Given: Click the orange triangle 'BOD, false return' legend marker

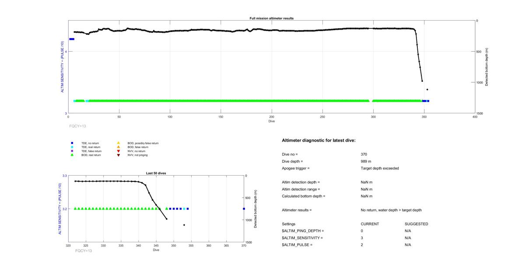Looking at the screenshot, I should (119, 147).
